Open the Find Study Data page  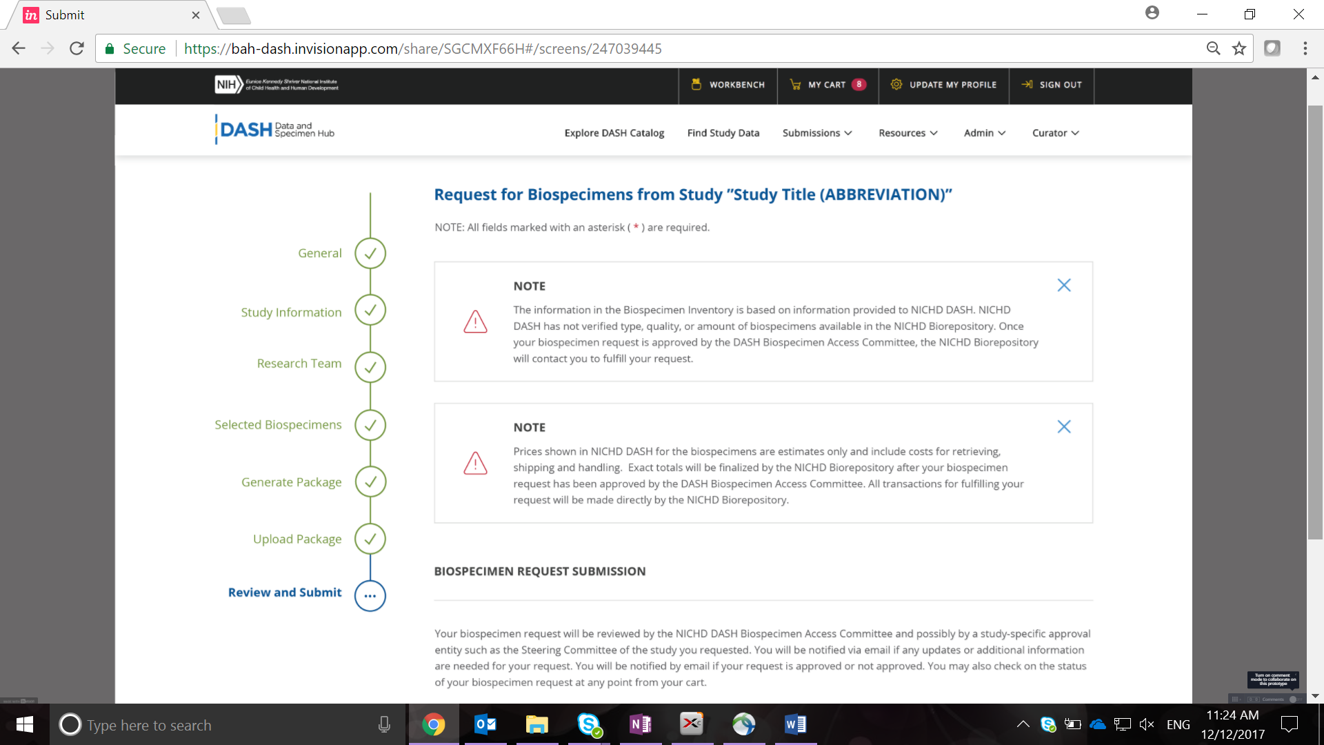723,132
